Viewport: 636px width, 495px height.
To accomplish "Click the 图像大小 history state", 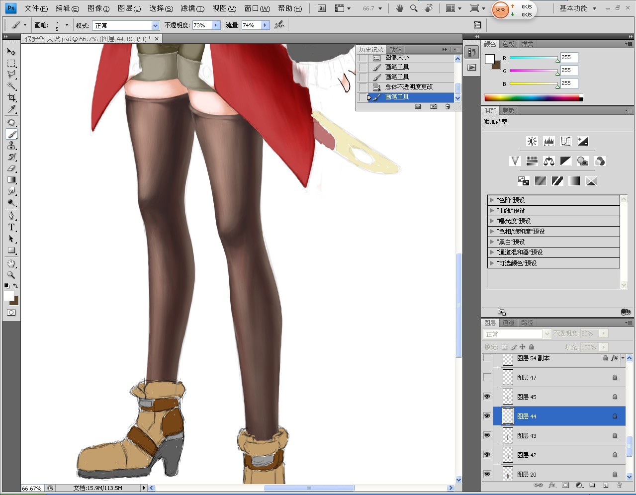I will (x=397, y=58).
